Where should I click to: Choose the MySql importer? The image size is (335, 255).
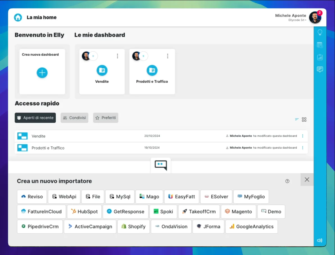click(x=120, y=197)
